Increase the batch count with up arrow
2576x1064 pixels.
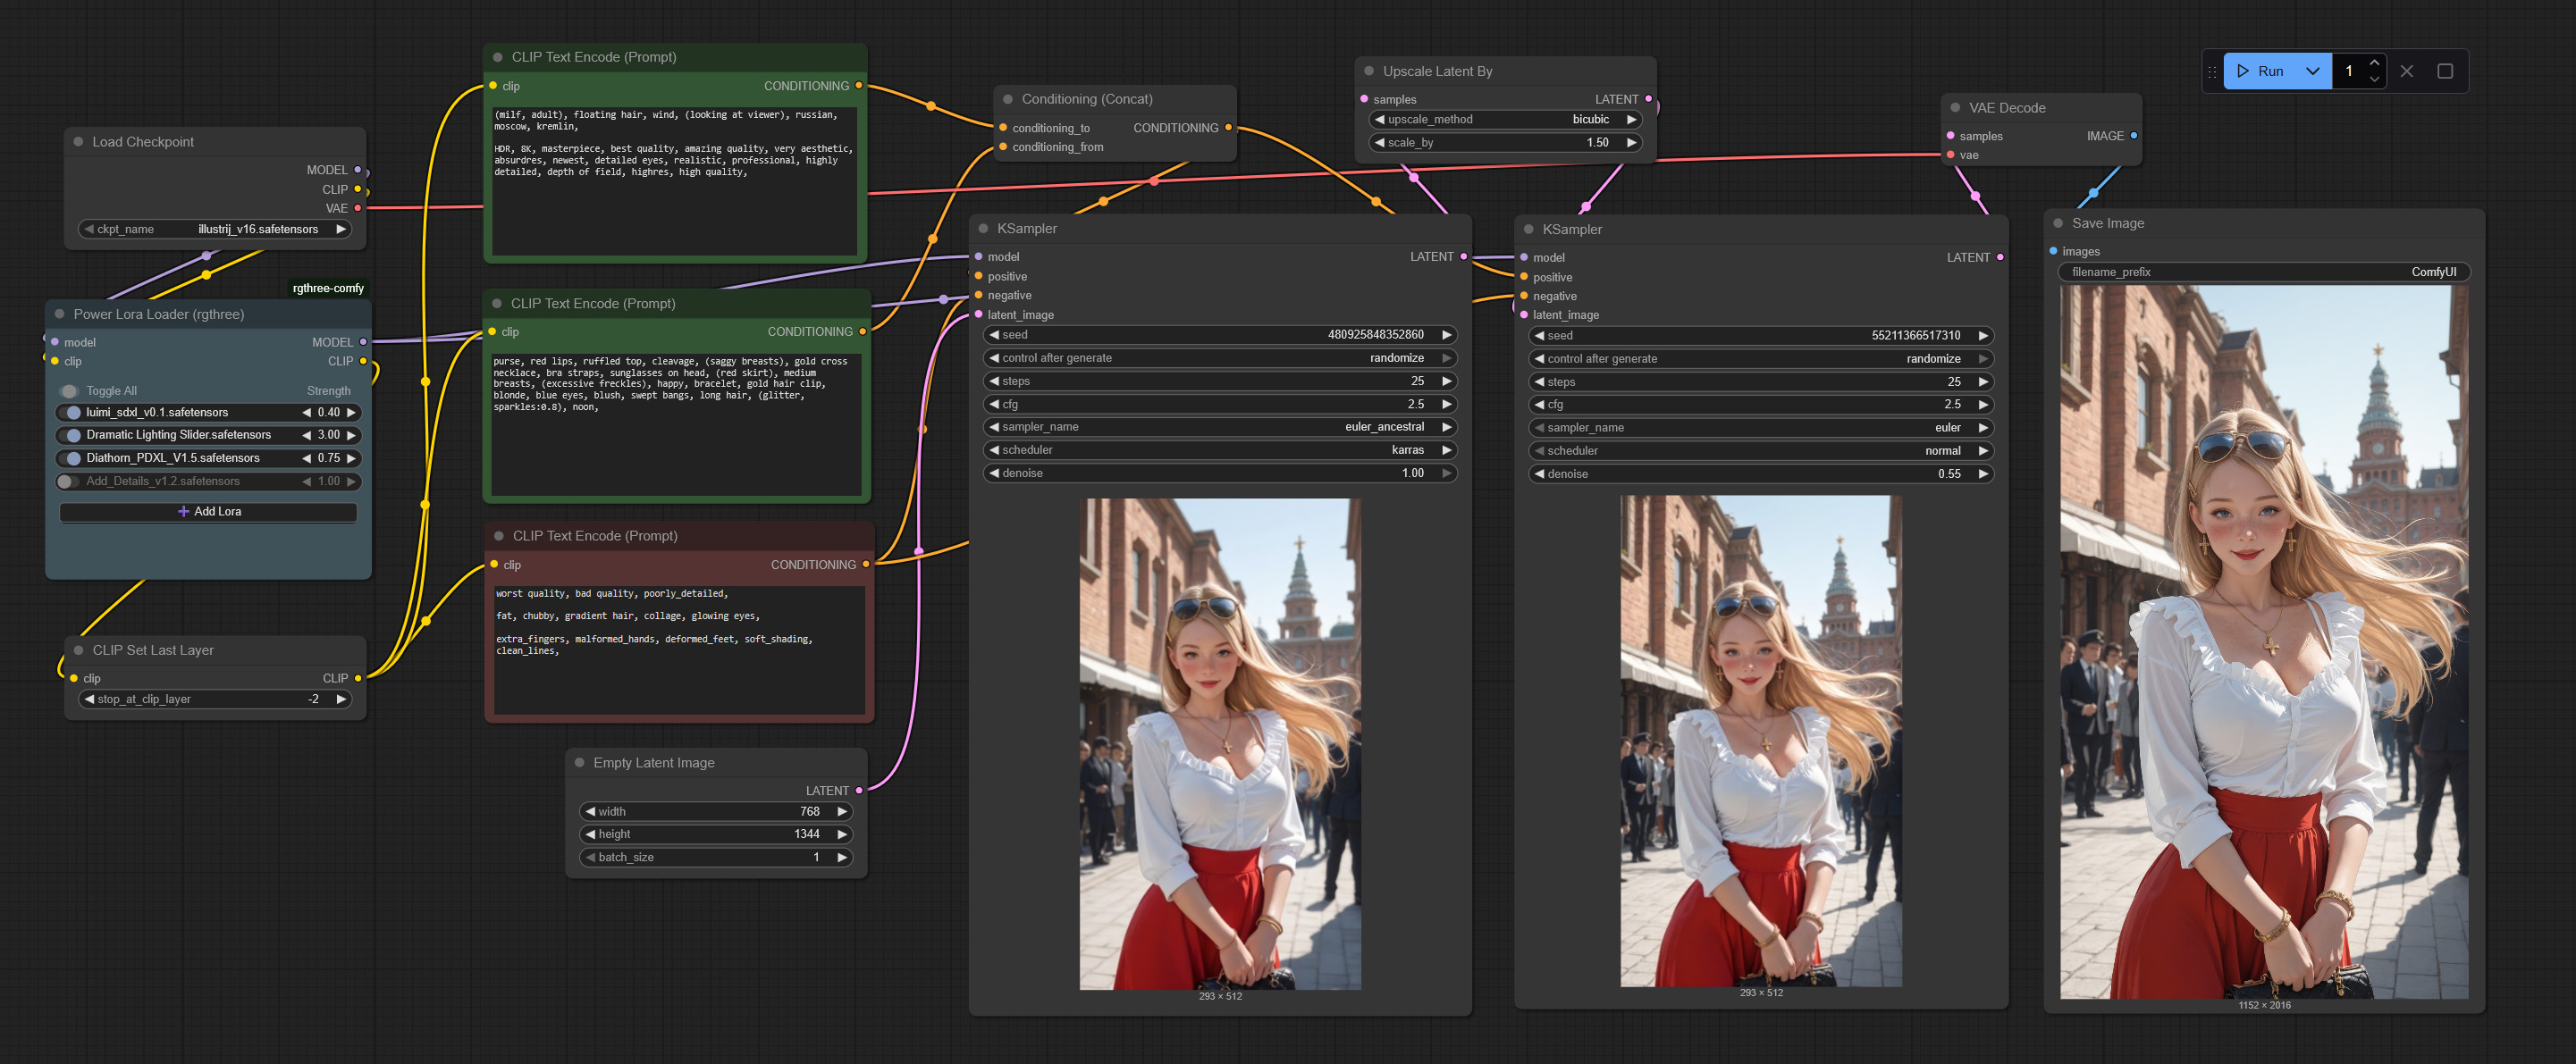(2374, 63)
